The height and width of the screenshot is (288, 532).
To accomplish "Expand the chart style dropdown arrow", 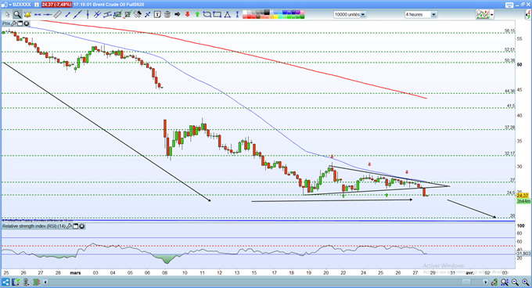I will tap(492, 15).
